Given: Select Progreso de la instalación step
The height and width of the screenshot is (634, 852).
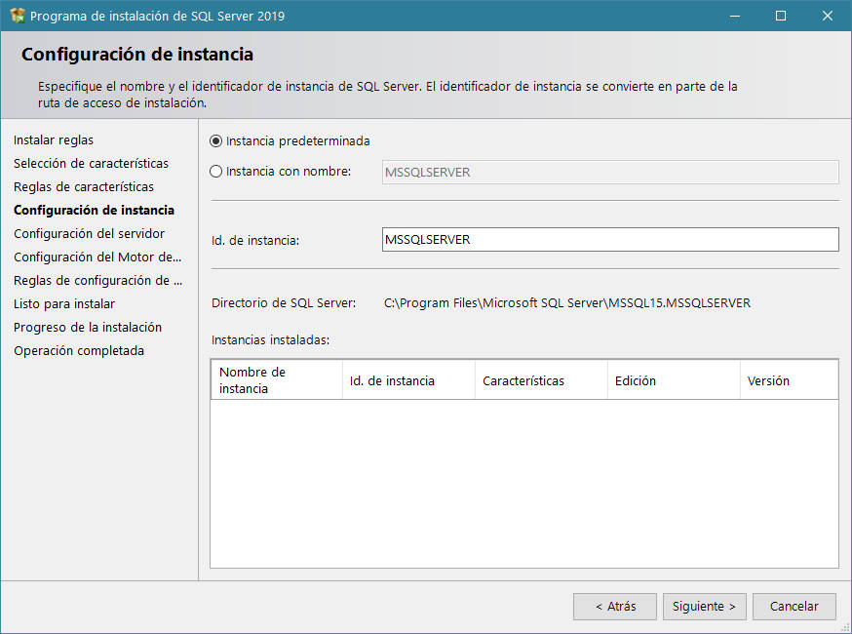Looking at the screenshot, I should 86,327.
